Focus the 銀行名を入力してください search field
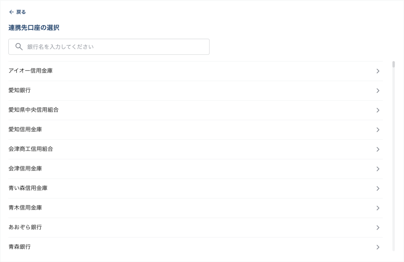Image resolution: width=404 pixels, height=262 pixels. (x=114, y=47)
